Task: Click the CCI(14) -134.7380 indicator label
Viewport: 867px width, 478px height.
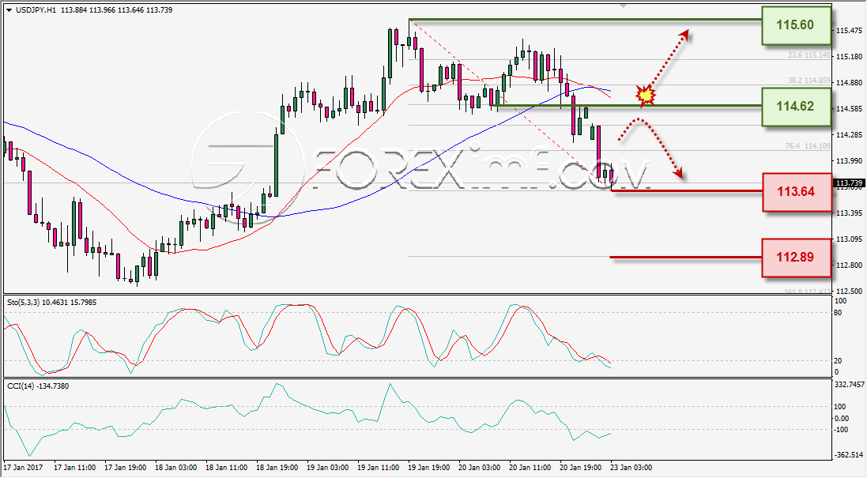Action: [x=38, y=386]
